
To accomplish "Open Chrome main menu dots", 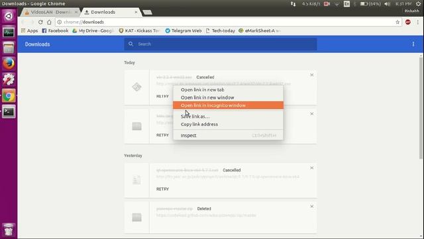I will coord(418,22).
